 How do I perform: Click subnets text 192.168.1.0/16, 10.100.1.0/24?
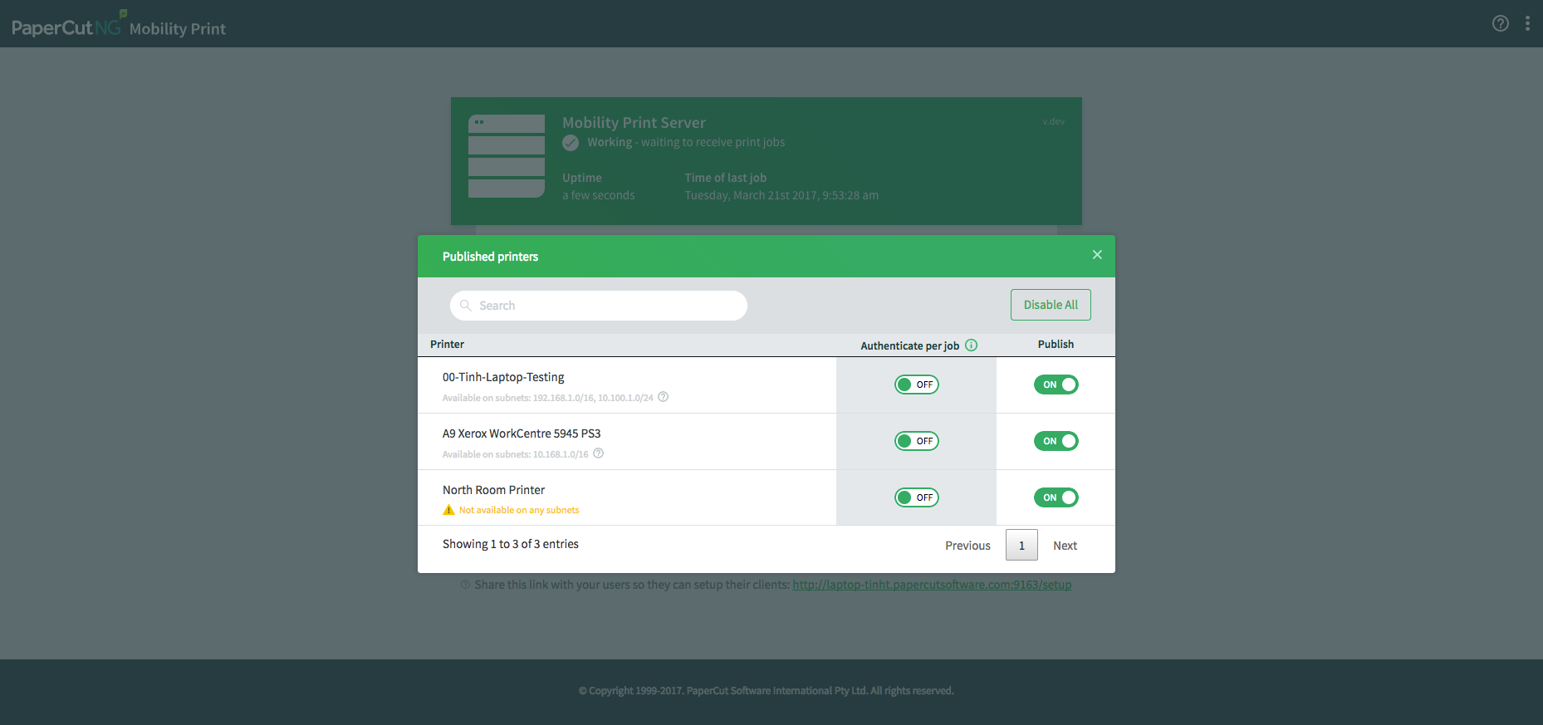tap(593, 398)
